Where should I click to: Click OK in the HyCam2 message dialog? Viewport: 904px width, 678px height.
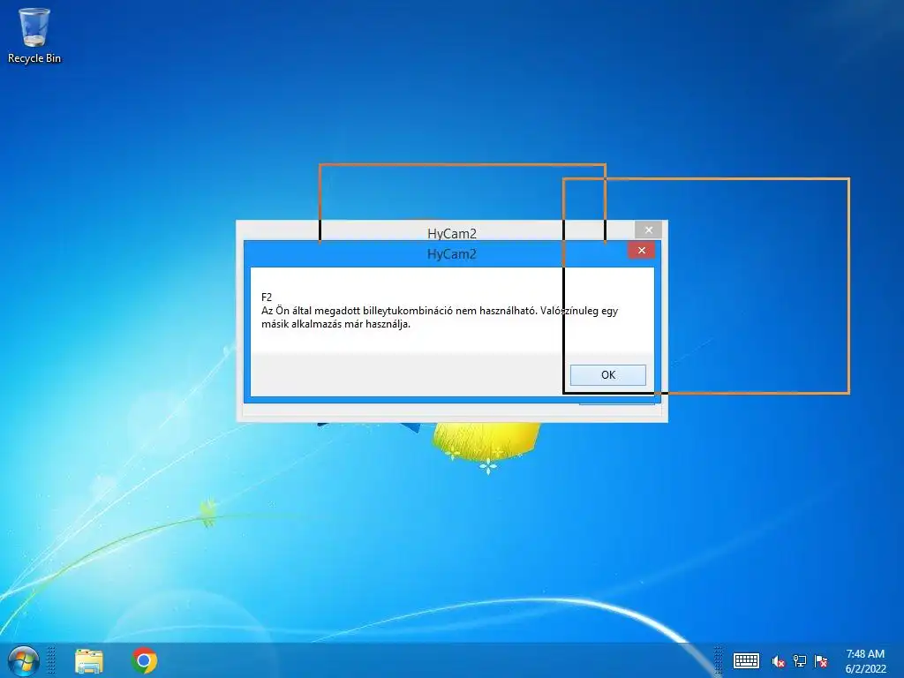point(607,374)
